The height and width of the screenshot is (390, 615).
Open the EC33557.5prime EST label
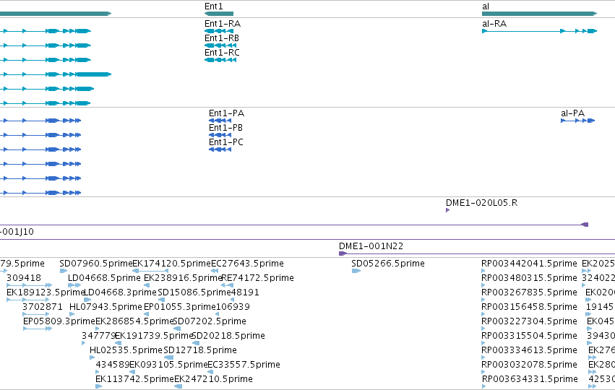pos(244,365)
